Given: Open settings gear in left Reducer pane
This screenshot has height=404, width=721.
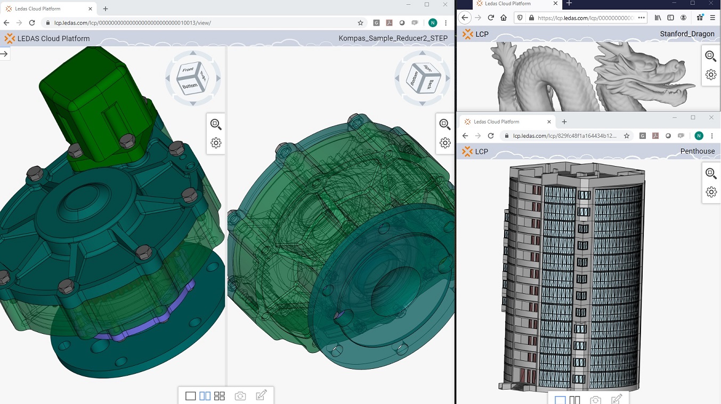Looking at the screenshot, I should pos(216,143).
